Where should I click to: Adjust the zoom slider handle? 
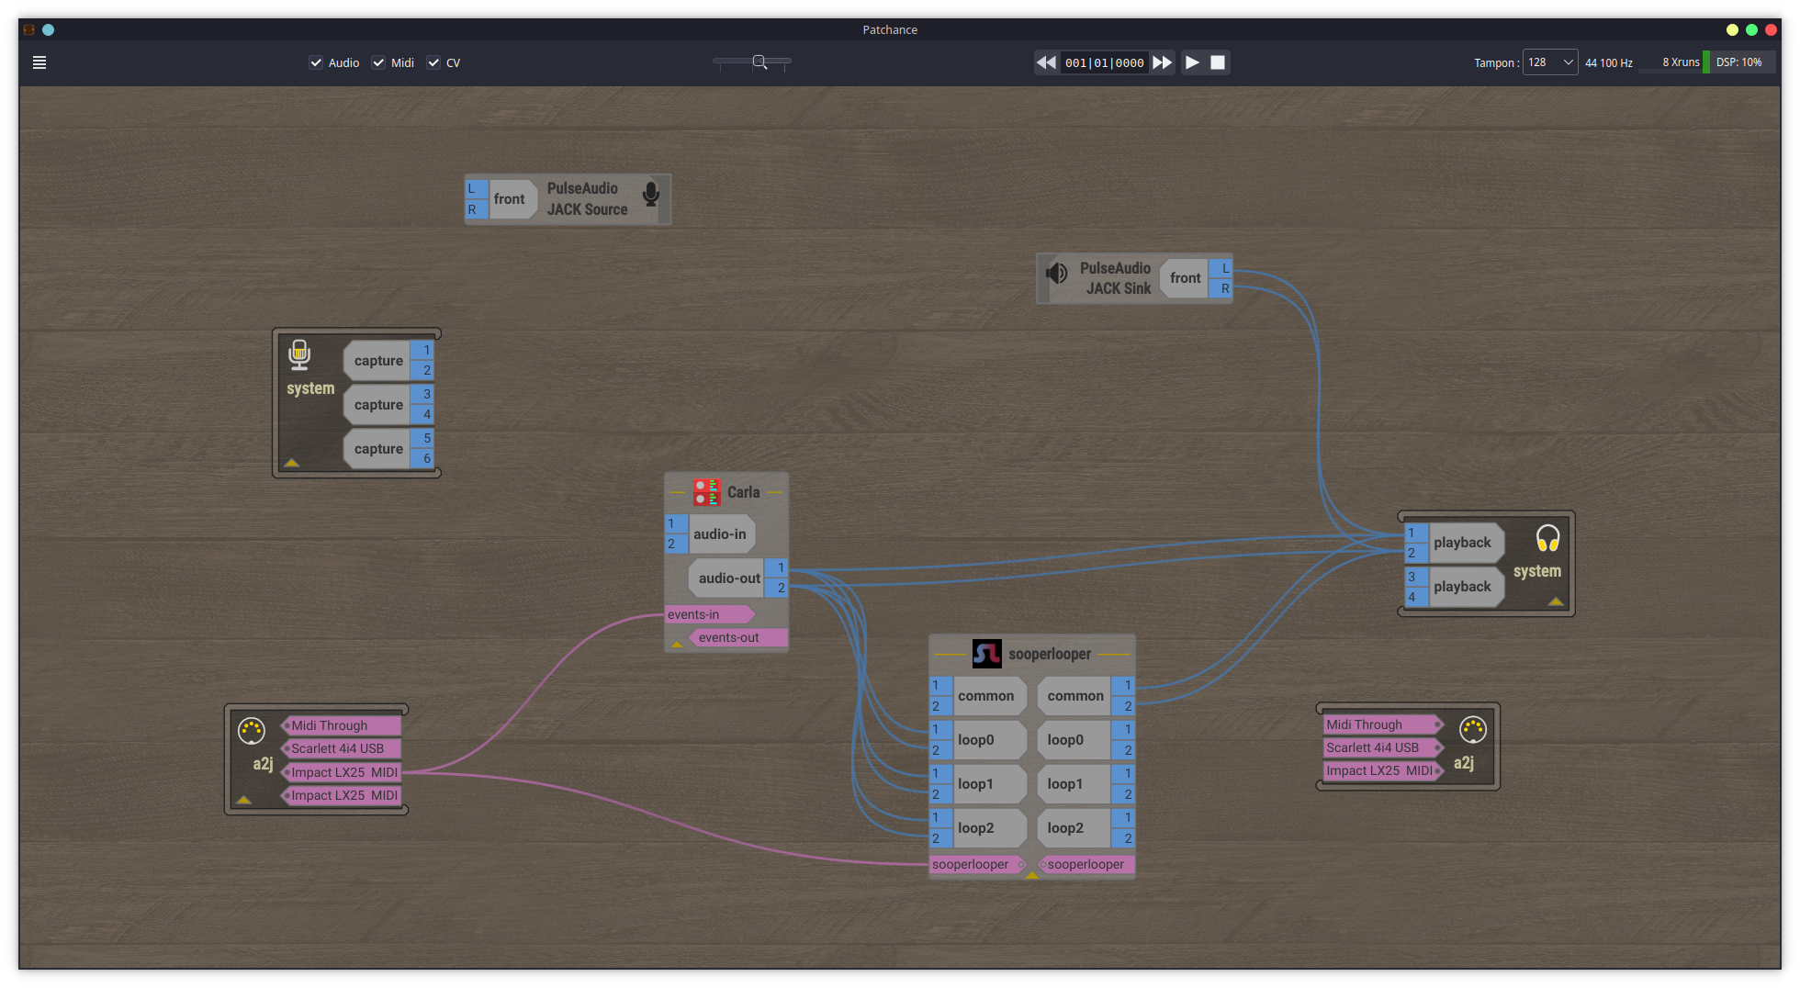(x=759, y=62)
